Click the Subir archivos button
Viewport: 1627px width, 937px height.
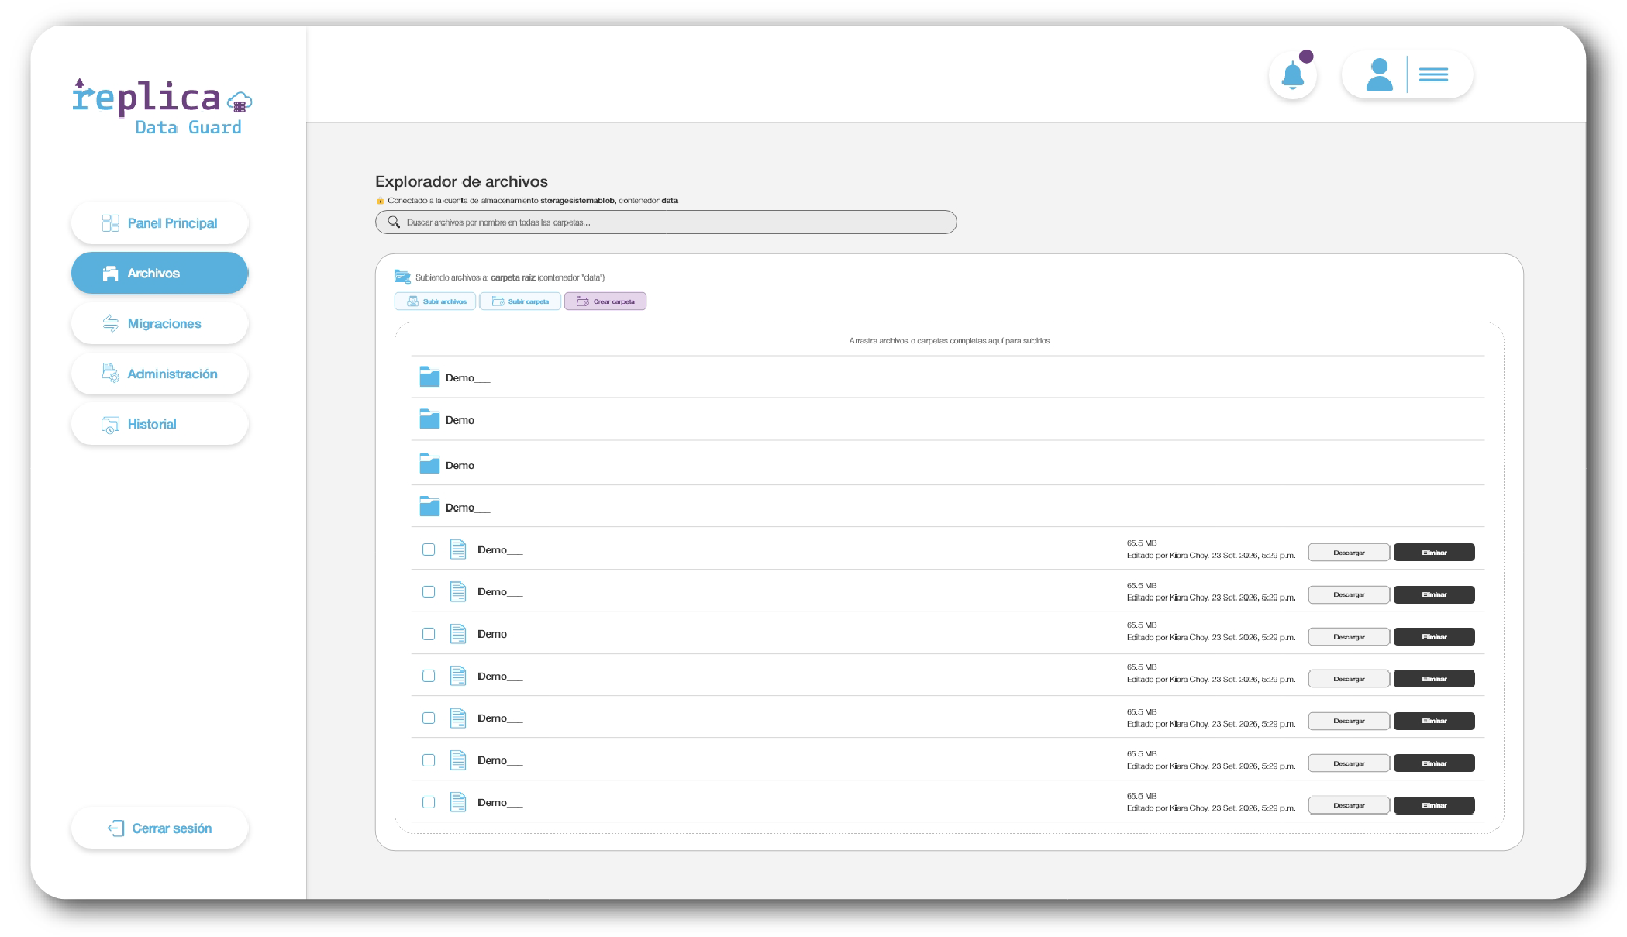coord(435,301)
